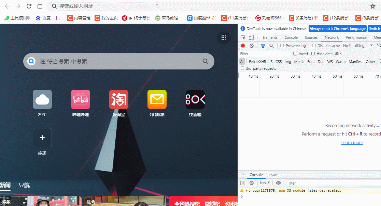The image size is (381, 206).
Task: Open the drawer three-dot menu
Action: (243, 175)
